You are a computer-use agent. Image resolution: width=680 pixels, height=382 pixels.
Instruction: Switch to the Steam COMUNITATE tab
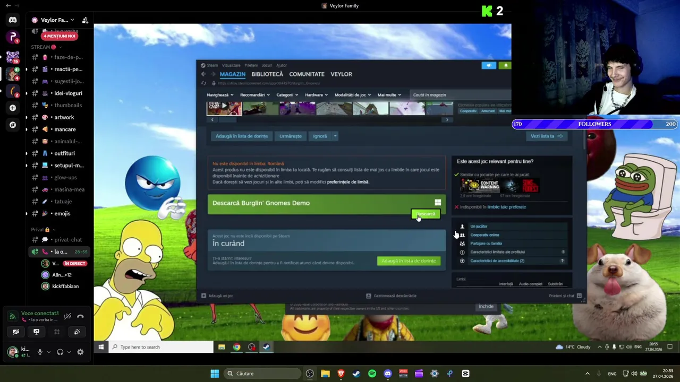307,74
